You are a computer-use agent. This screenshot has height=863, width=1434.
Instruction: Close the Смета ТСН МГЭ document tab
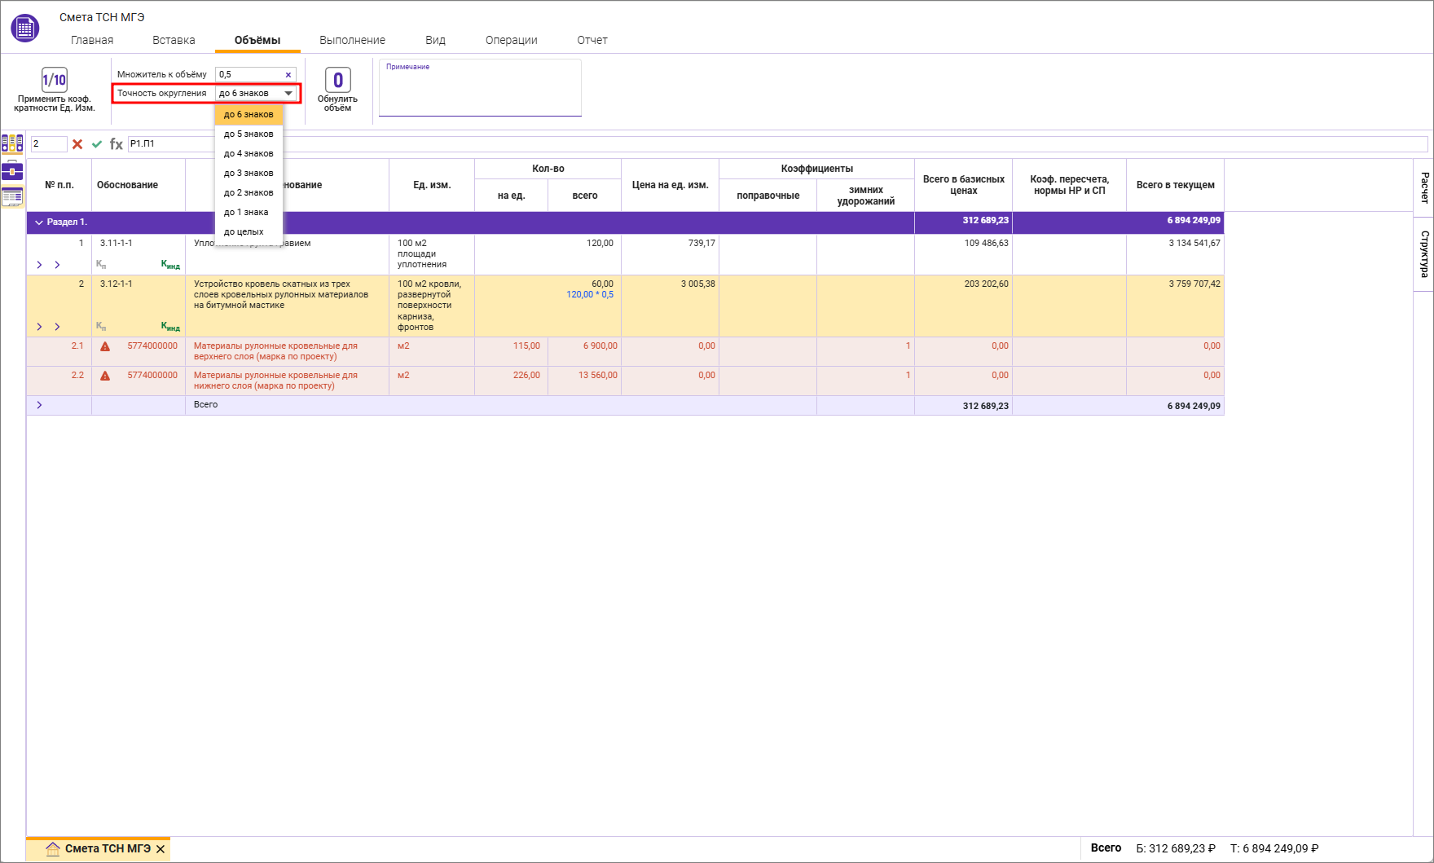161,849
